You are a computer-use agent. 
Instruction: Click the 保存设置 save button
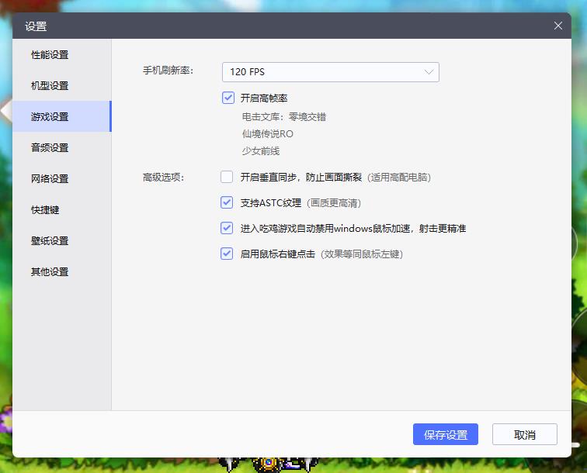pos(445,434)
